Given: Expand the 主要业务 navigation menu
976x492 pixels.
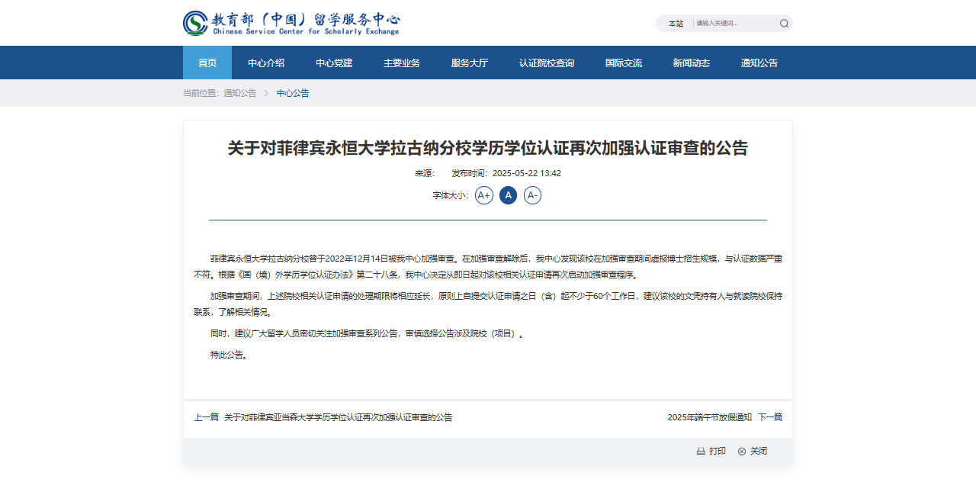Looking at the screenshot, I should (402, 63).
